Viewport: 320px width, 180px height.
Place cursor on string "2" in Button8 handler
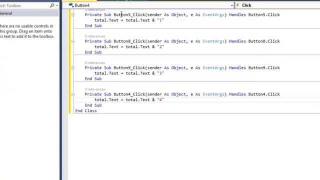[160, 46]
